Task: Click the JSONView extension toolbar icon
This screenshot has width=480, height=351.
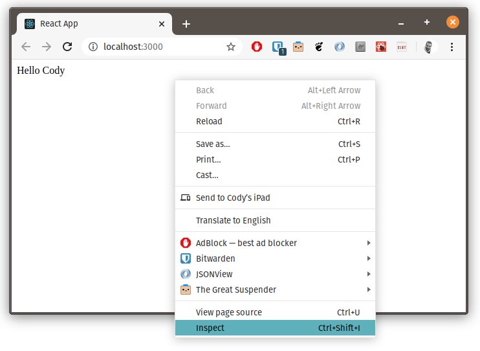Action: pyautogui.click(x=340, y=47)
